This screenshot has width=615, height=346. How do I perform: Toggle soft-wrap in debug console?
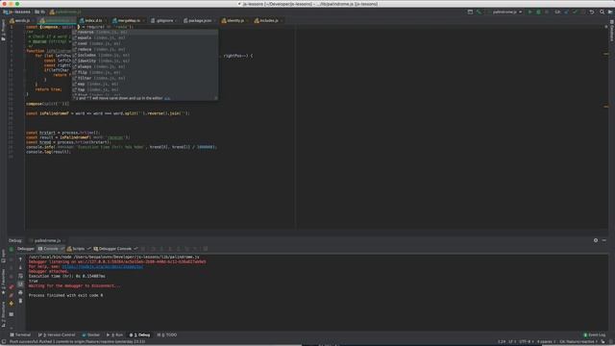[20, 276]
